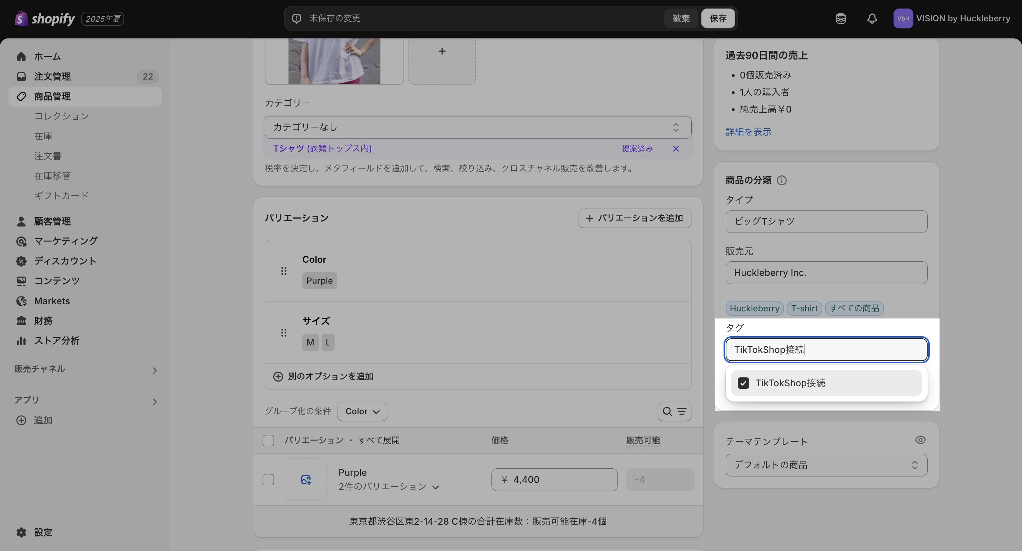Preview theme template with eye icon
The width and height of the screenshot is (1022, 551).
[920, 440]
